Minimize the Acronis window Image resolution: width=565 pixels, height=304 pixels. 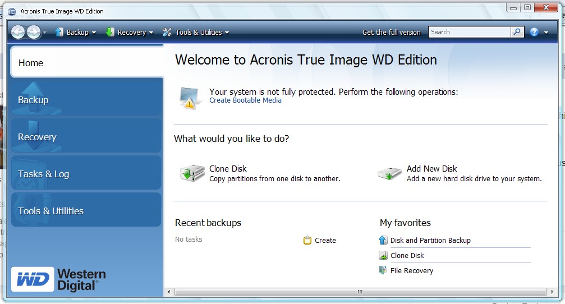click(x=513, y=7)
